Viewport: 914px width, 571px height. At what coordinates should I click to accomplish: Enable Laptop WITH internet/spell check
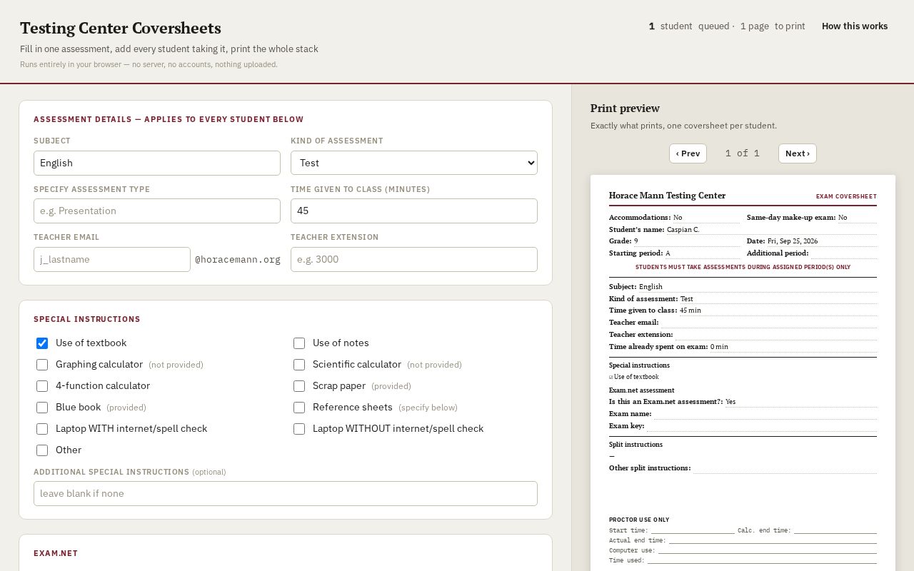(42, 429)
